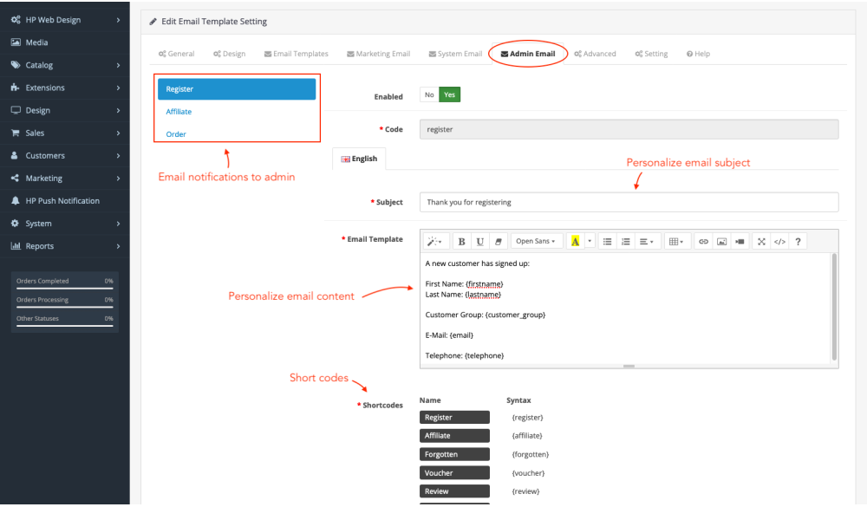Open the paragraph alignment dropdown
The width and height of the screenshot is (867, 507).
coord(646,241)
